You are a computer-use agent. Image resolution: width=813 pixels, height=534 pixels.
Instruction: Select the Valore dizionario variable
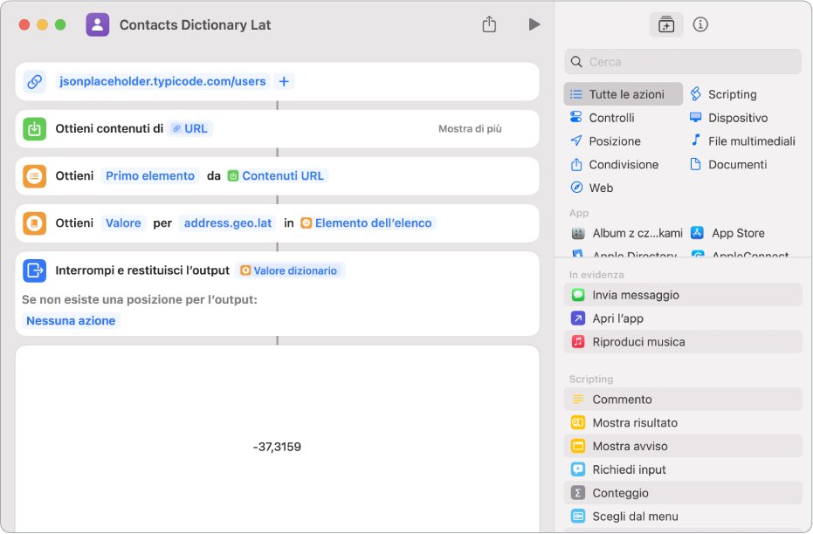(x=289, y=270)
